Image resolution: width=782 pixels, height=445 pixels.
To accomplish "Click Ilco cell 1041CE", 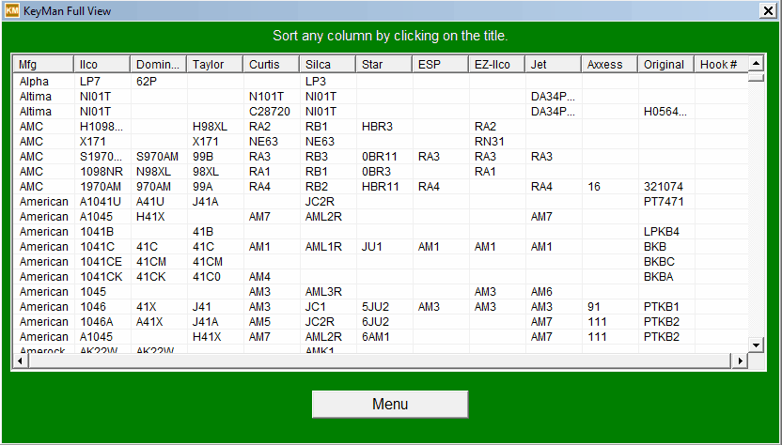I will 101,262.
